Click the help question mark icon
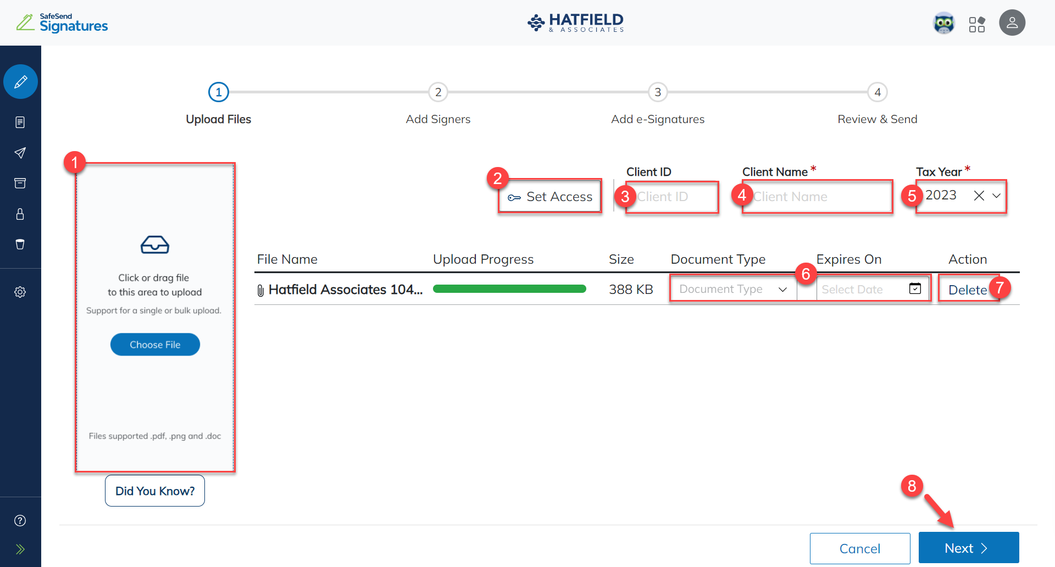Viewport: 1055px width, 567px height. (20, 520)
